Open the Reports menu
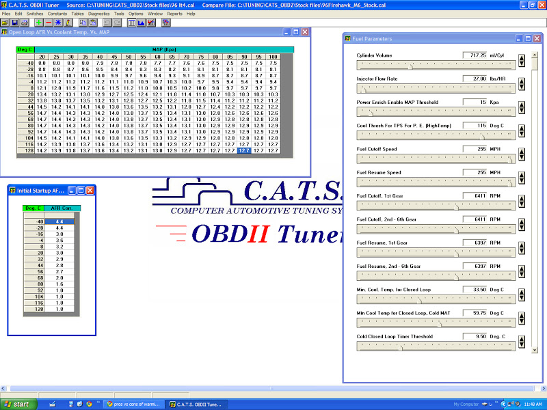Viewport: 547px width, 410px height. pos(174,14)
